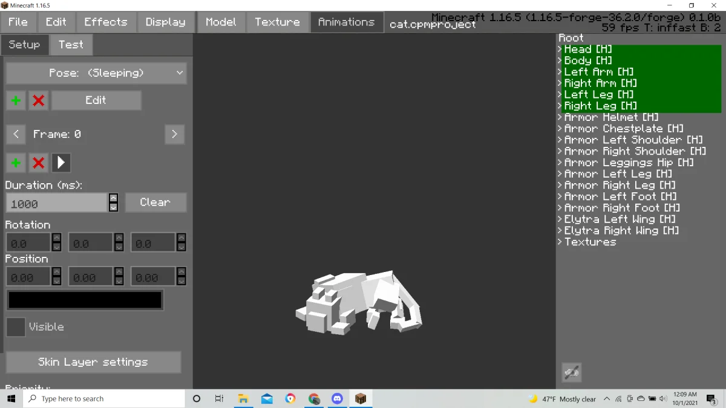The width and height of the screenshot is (726, 408).
Task: Select Armor Right Shoulder [H] item
Action: pos(635,151)
